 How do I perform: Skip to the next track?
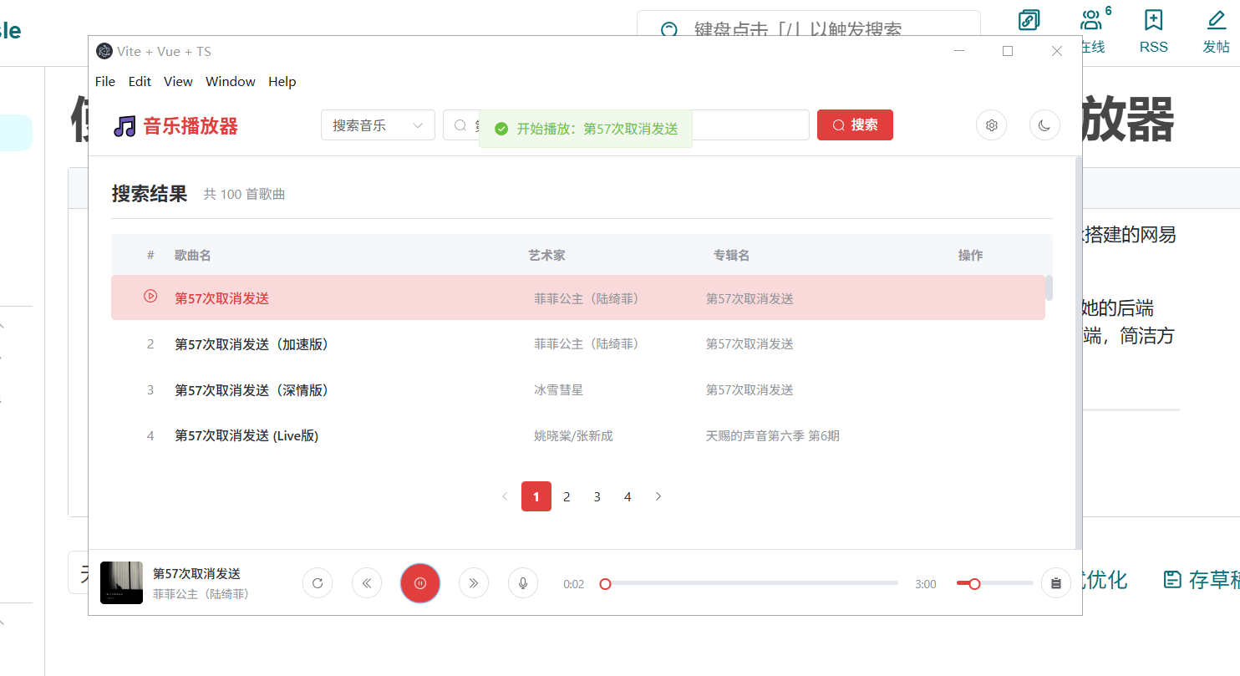(474, 583)
